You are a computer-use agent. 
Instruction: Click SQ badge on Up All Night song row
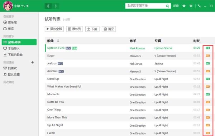(208, 125)
